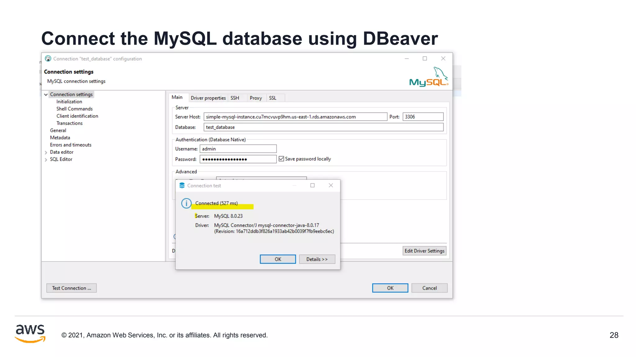Close the Connection test dialog

click(331, 185)
